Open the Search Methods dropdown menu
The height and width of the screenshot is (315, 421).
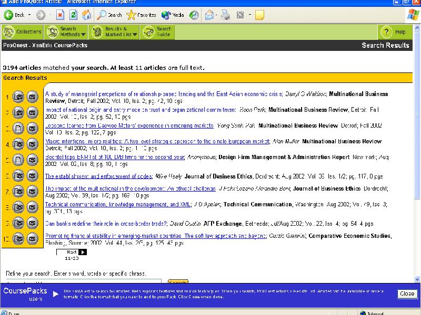66,32
